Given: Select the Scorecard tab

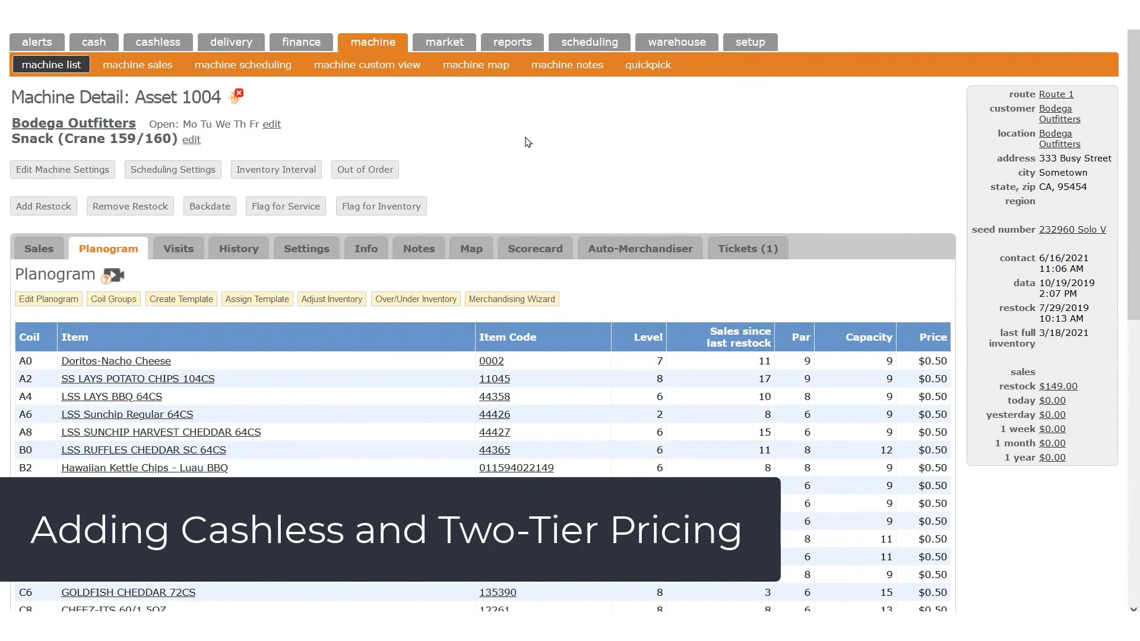Looking at the screenshot, I should coord(534,248).
